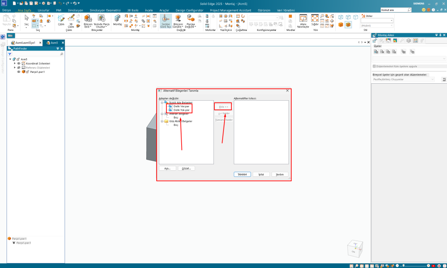Open the Stiller style dropdown
Screen dimensions: 447x268
coord(377,20)
